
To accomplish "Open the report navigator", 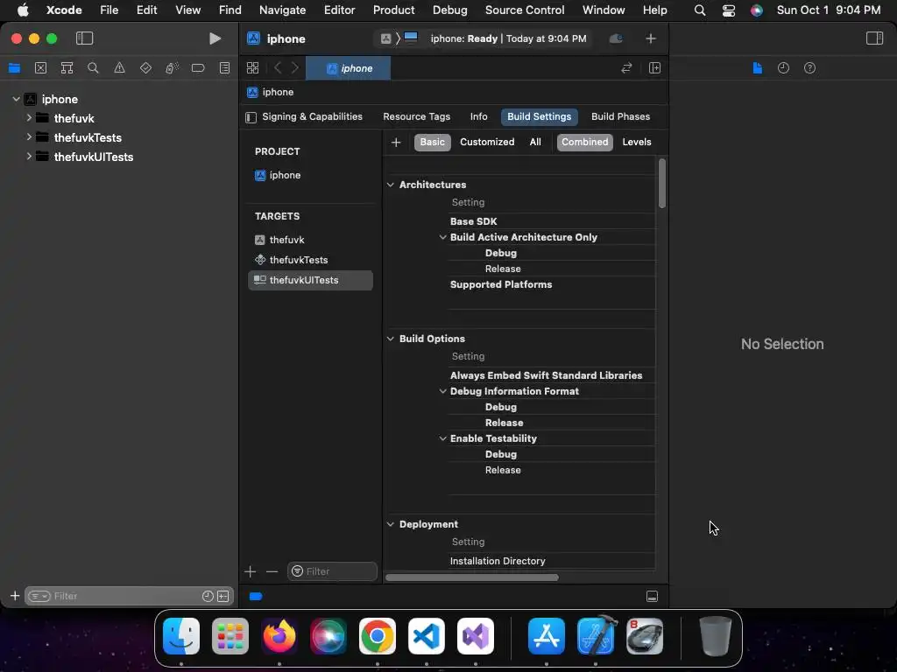I will tap(224, 68).
